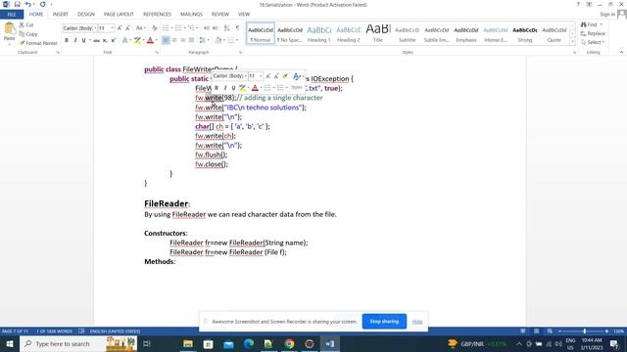Image resolution: width=627 pixels, height=352 pixels.
Task: Adjust the zoom slider in status bar
Action: (x=584, y=331)
